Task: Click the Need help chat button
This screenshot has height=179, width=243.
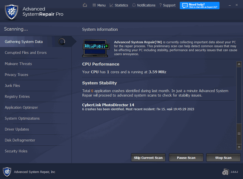Action: click(x=199, y=6)
